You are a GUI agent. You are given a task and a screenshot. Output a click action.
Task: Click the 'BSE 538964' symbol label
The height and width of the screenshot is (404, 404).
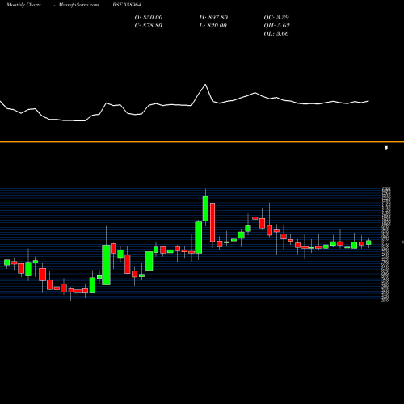pyautogui.click(x=127, y=5)
